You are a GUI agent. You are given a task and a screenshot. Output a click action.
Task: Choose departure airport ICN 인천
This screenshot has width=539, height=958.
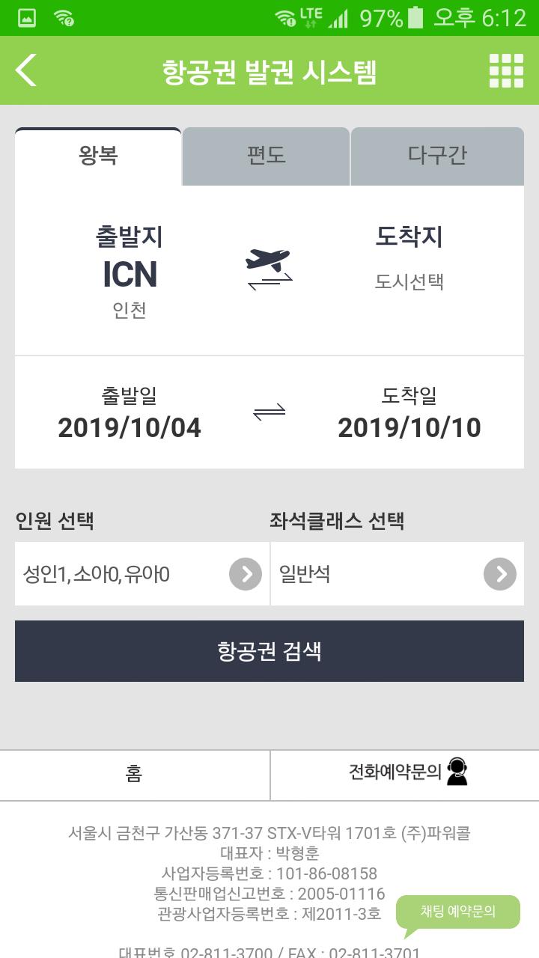tap(130, 273)
